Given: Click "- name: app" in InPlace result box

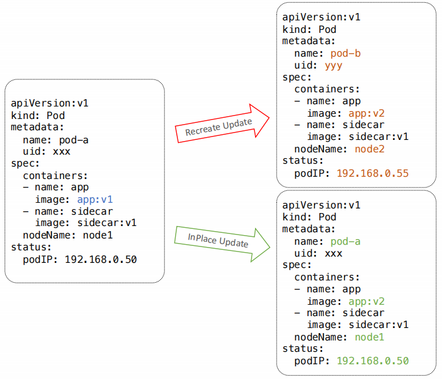Looking at the screenshot, I should [x=328, y=289].
